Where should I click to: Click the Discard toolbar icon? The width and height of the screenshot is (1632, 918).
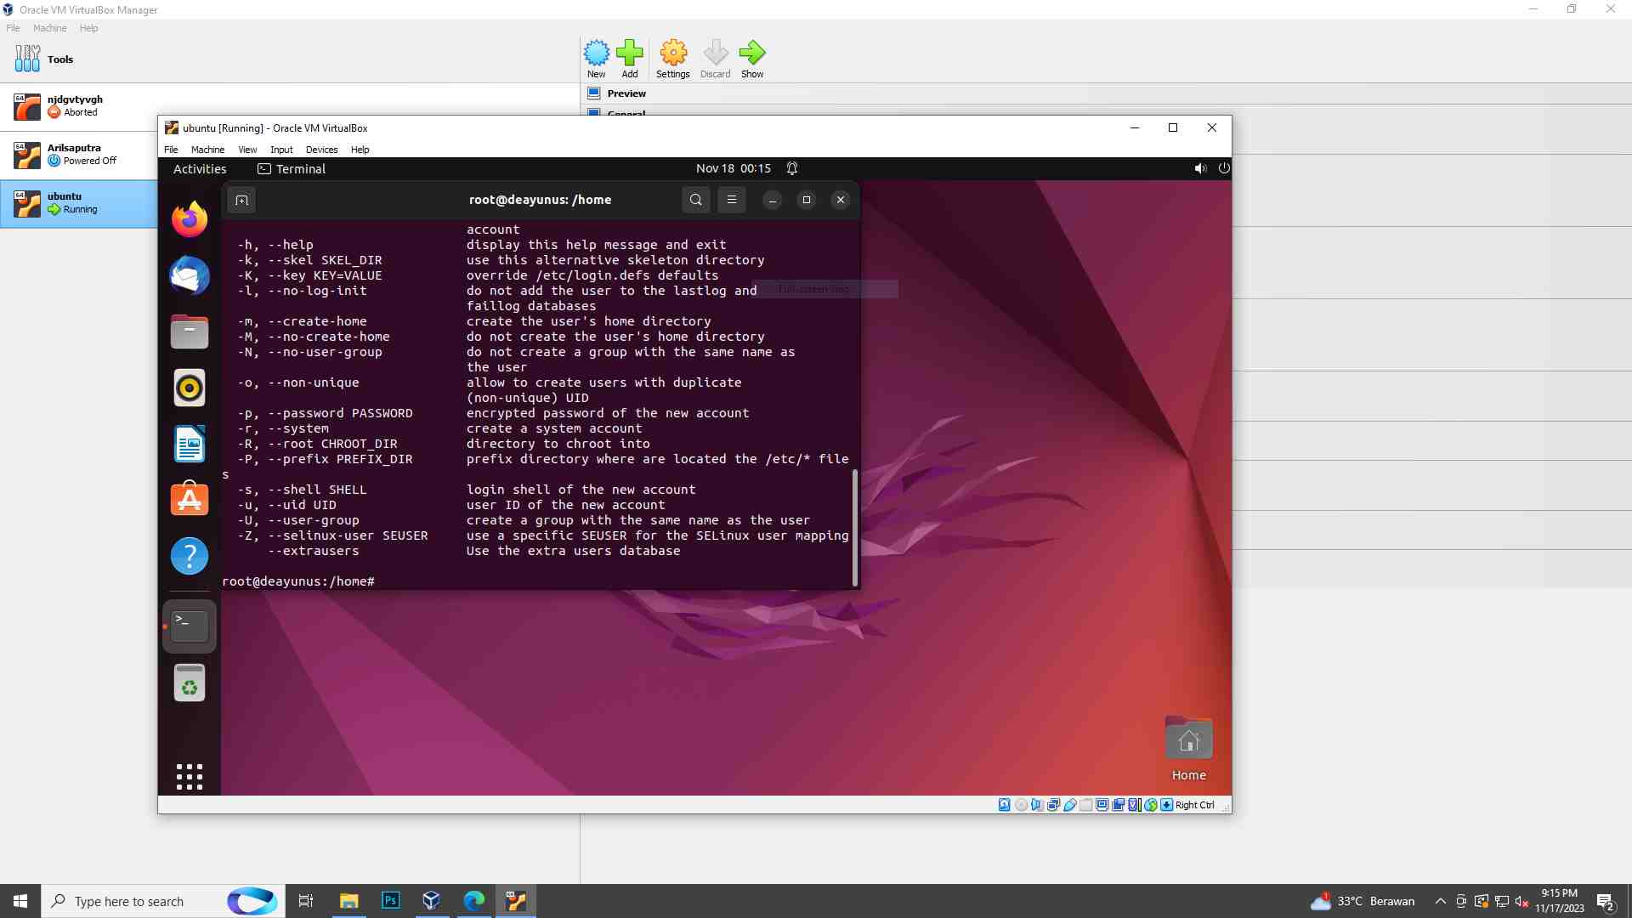click(x=716, y=59)
